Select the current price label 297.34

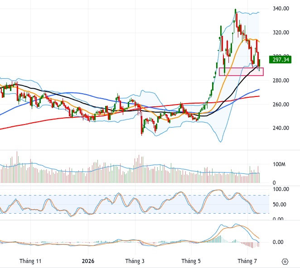click(x=280, y=60)
